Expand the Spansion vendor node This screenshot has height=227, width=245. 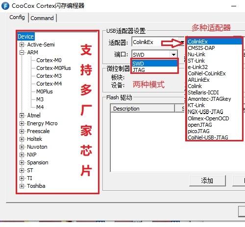[x=22, y=162]
